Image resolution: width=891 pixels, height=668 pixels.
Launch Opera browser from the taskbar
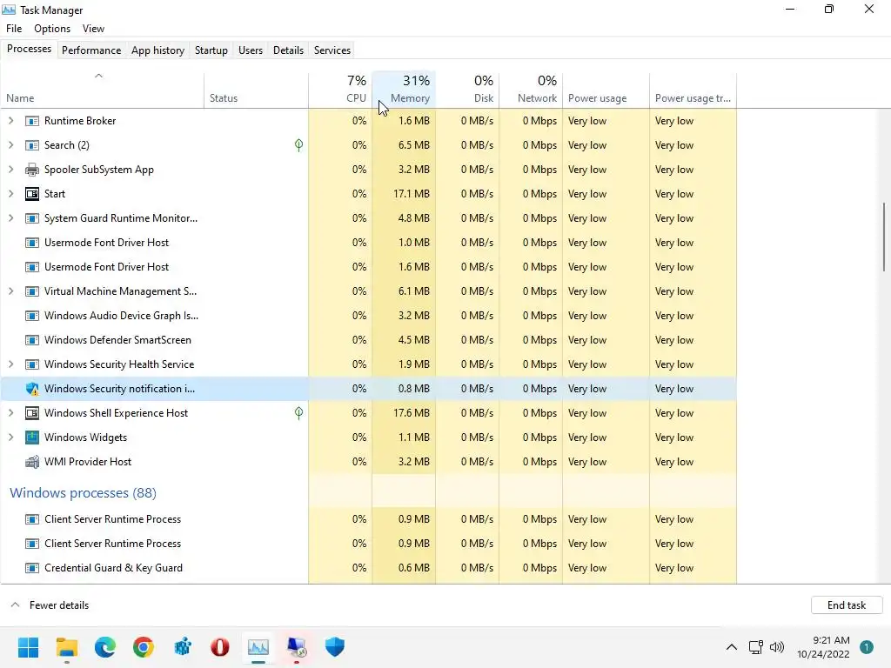click(x=220, y=647)
